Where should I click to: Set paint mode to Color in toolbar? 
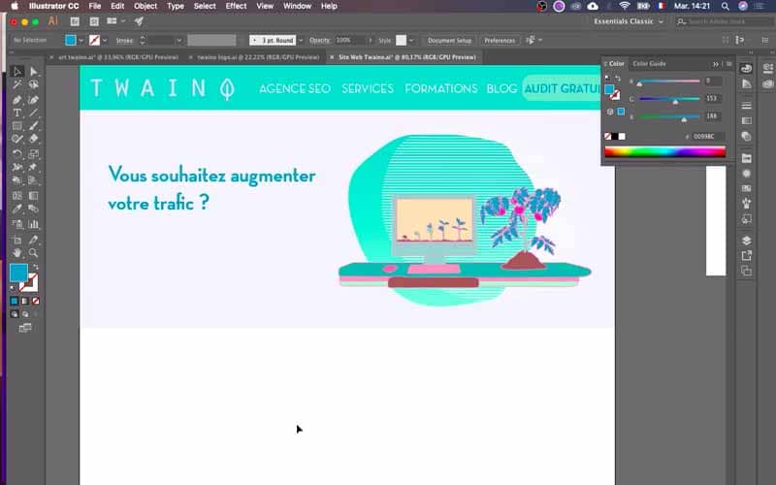click(14, 301)
